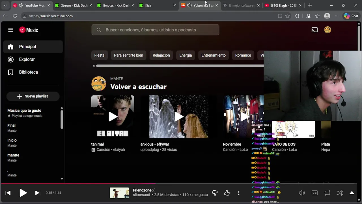Create a Nueva playlist
Image resolution: width=362 pixels, height=204 pixels.
click(x=33, y=96)
